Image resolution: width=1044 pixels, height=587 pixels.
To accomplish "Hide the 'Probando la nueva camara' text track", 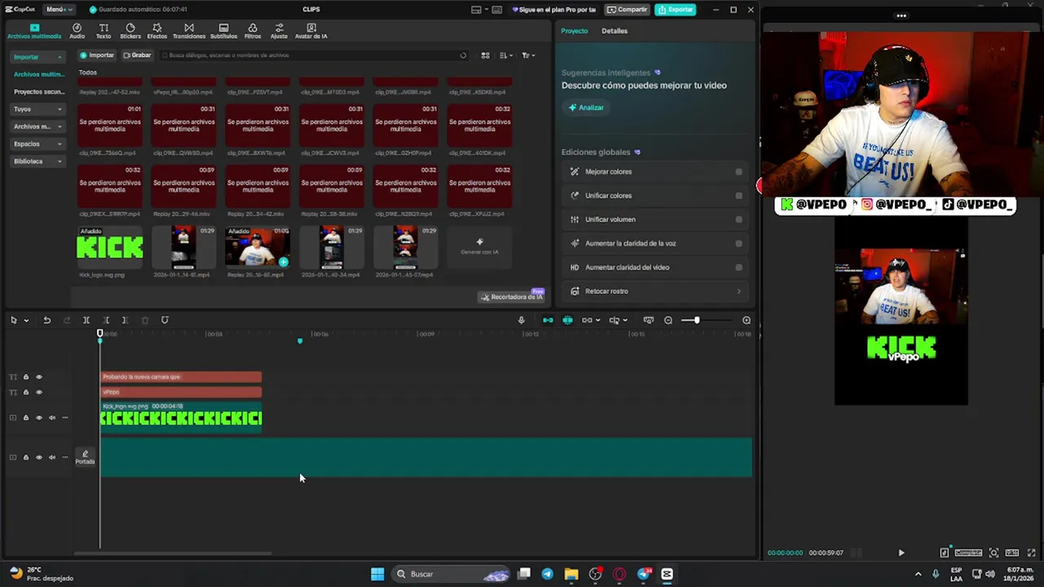I will (x=38, y=377).
